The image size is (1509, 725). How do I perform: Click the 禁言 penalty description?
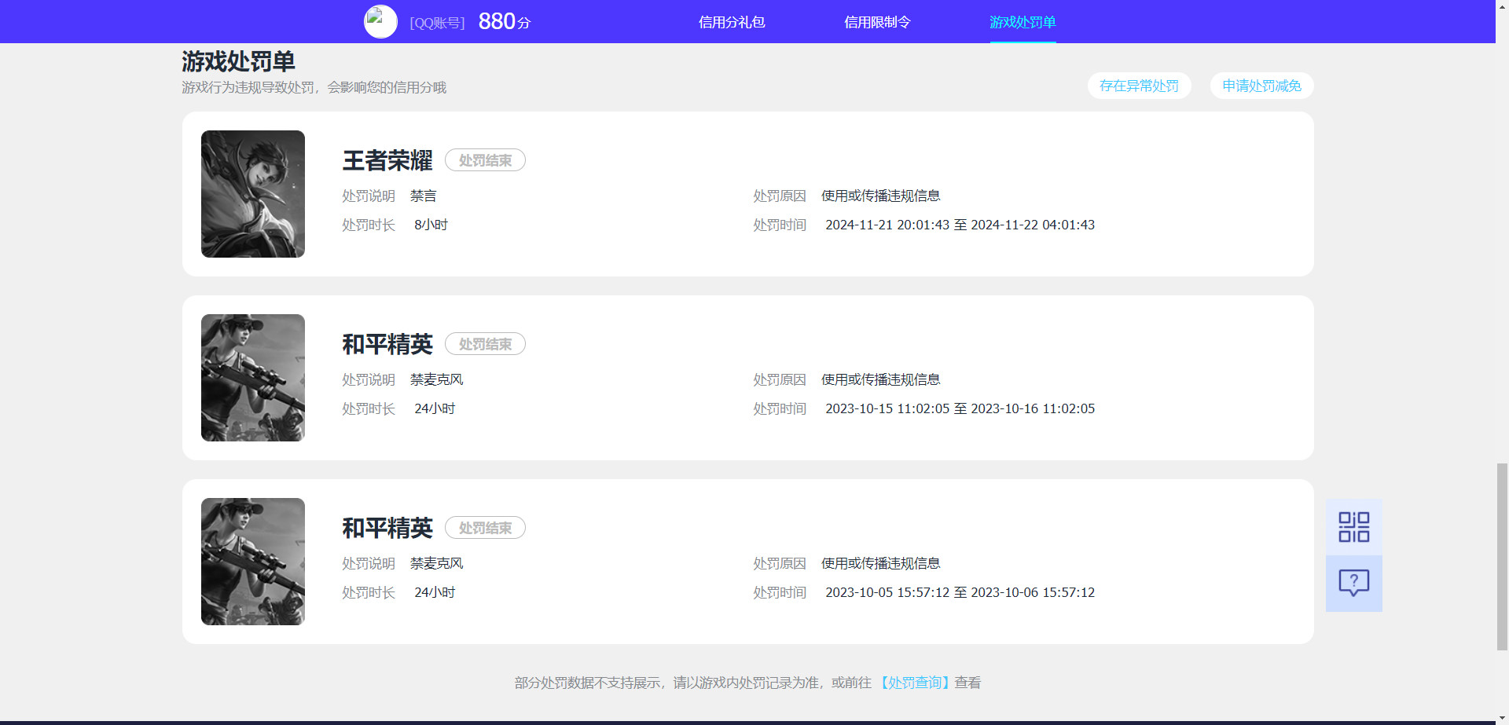(x=423, y=196)
